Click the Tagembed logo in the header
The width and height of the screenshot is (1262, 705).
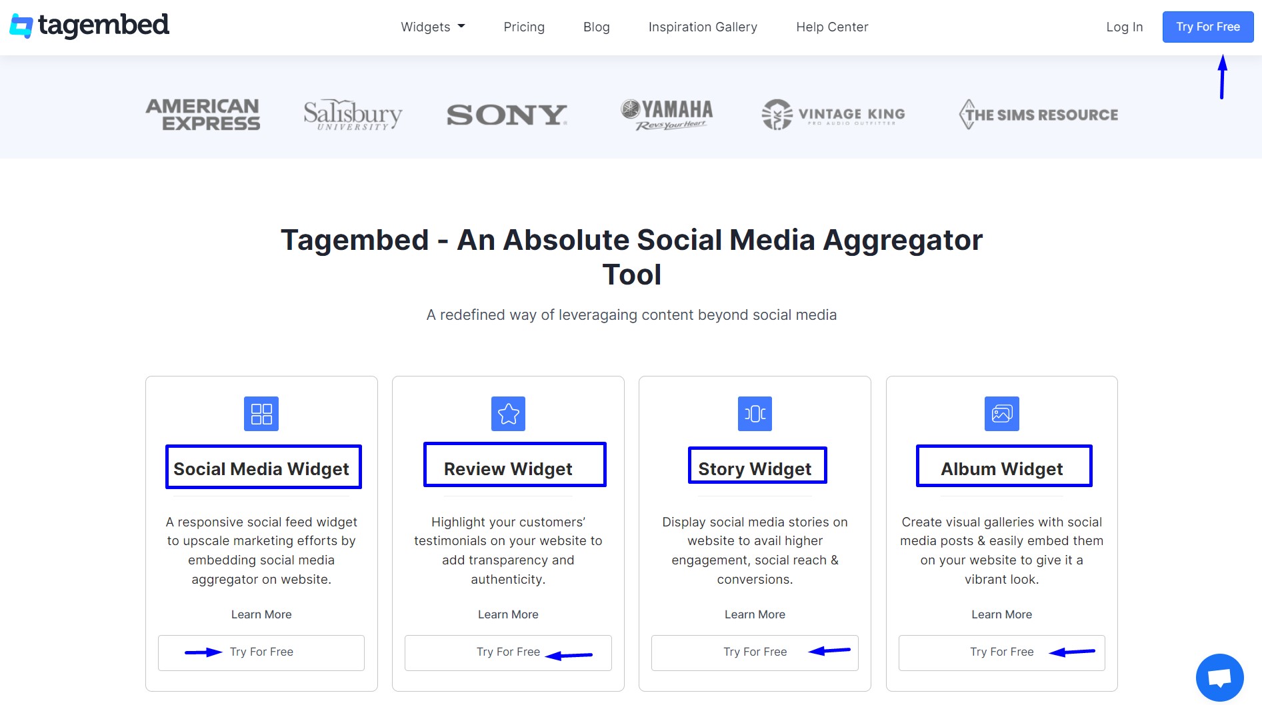click(89, 26)
